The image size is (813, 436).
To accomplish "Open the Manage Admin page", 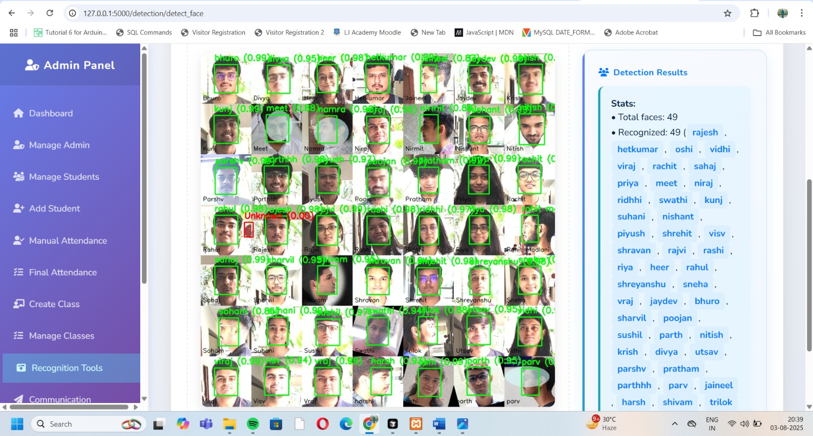I will (x=59, y=145).
